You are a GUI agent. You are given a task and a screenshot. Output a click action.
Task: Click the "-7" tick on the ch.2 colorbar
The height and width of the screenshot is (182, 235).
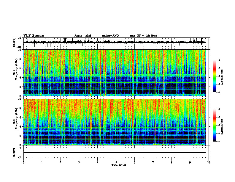[x=219, y=142]
